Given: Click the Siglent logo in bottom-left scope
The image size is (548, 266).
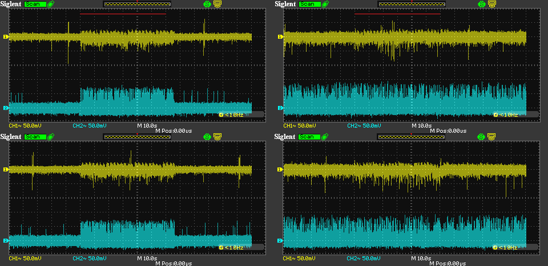Looking at the screenshot, I should click(11, 137).
